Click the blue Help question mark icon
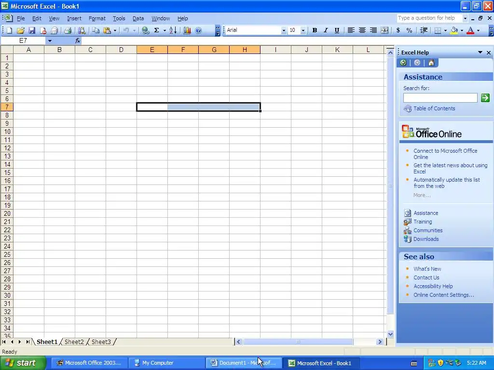This screenshot has width=494, height=370. click(x=198, y=30)
